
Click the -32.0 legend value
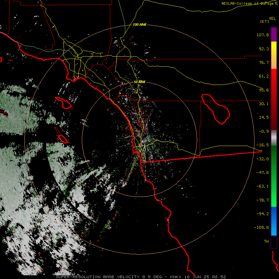(263, 159)
